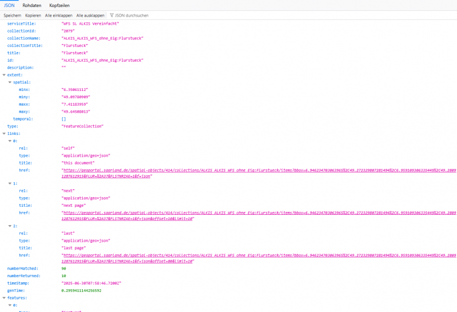
Task: Click the filter funnel icon
Action: [x=111, y=15]
